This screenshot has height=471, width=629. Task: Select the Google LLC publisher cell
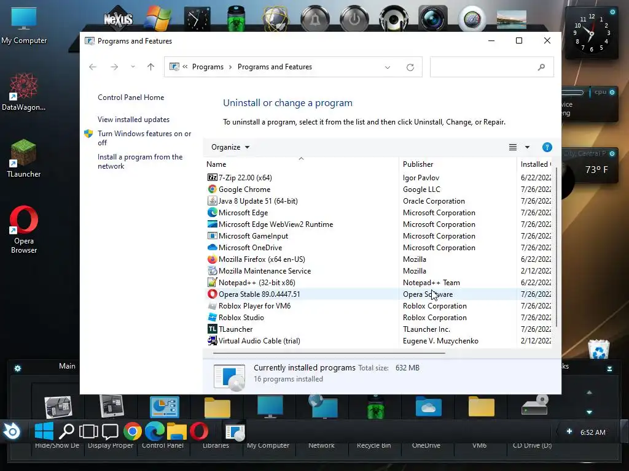pyautogui.click(x=421, y=190)
